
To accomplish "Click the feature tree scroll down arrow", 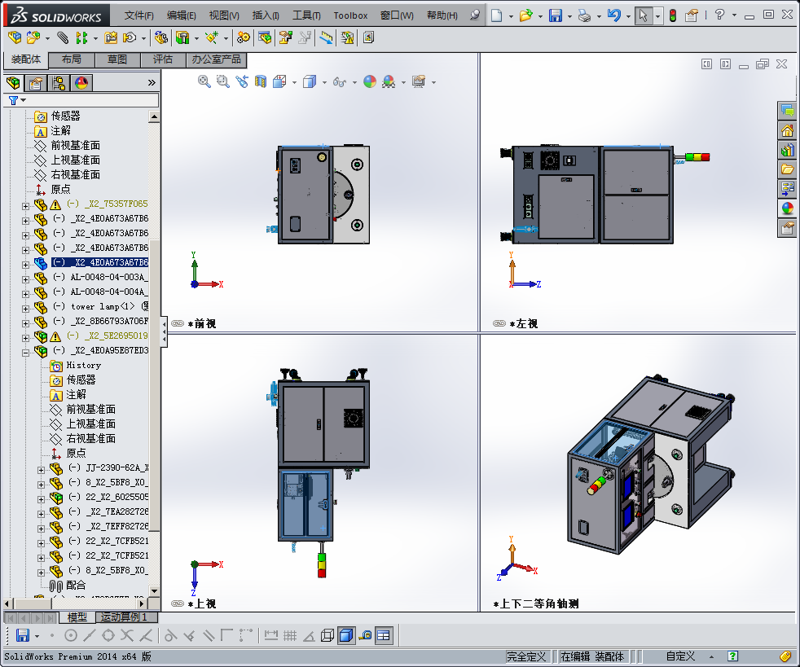I will [x=154, y=590].
